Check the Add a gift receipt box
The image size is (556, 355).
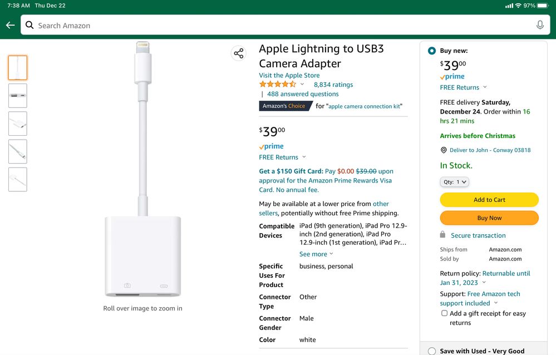[x=444, y=313]
